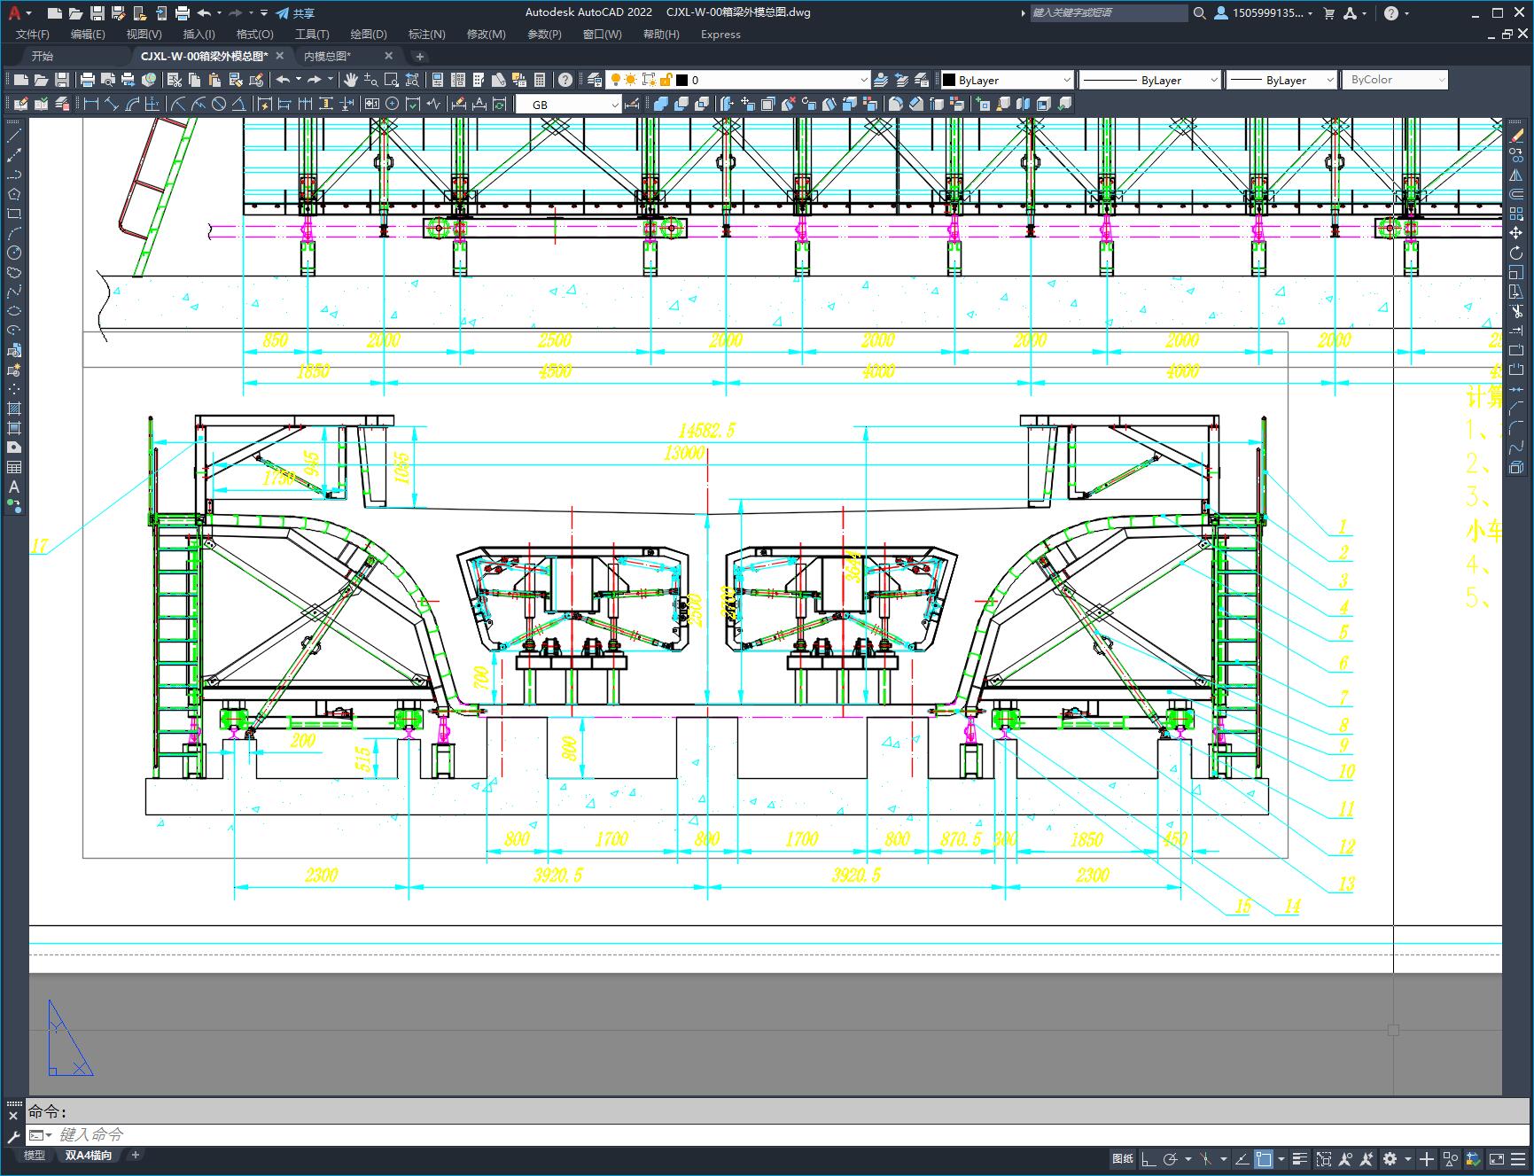Select the Line draw tool

point(14,136)
